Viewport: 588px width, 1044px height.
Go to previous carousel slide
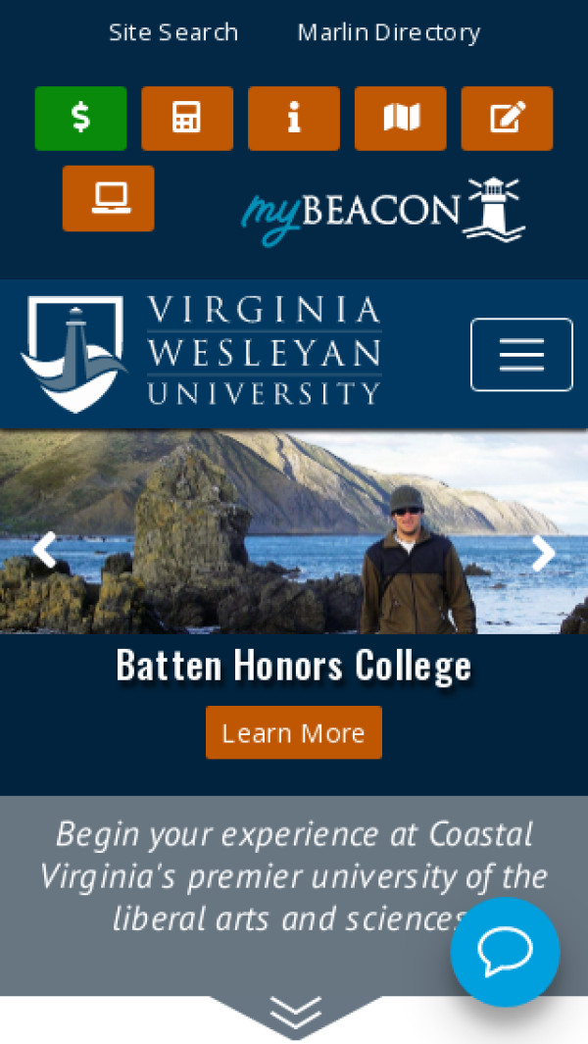tap(45, 550)
